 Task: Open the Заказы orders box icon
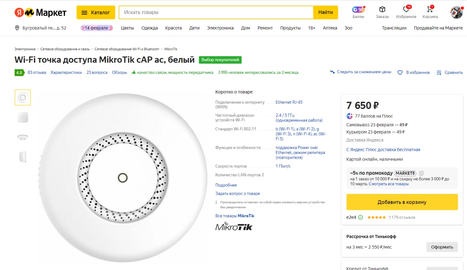382,9
